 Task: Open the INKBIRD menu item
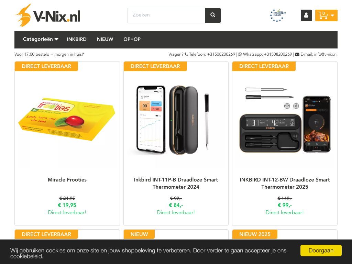tap(77, 39)
